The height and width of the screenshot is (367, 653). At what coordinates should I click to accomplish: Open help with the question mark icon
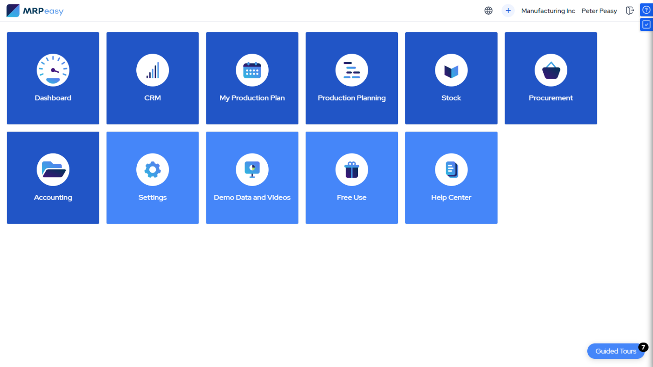tap(647, 9)
